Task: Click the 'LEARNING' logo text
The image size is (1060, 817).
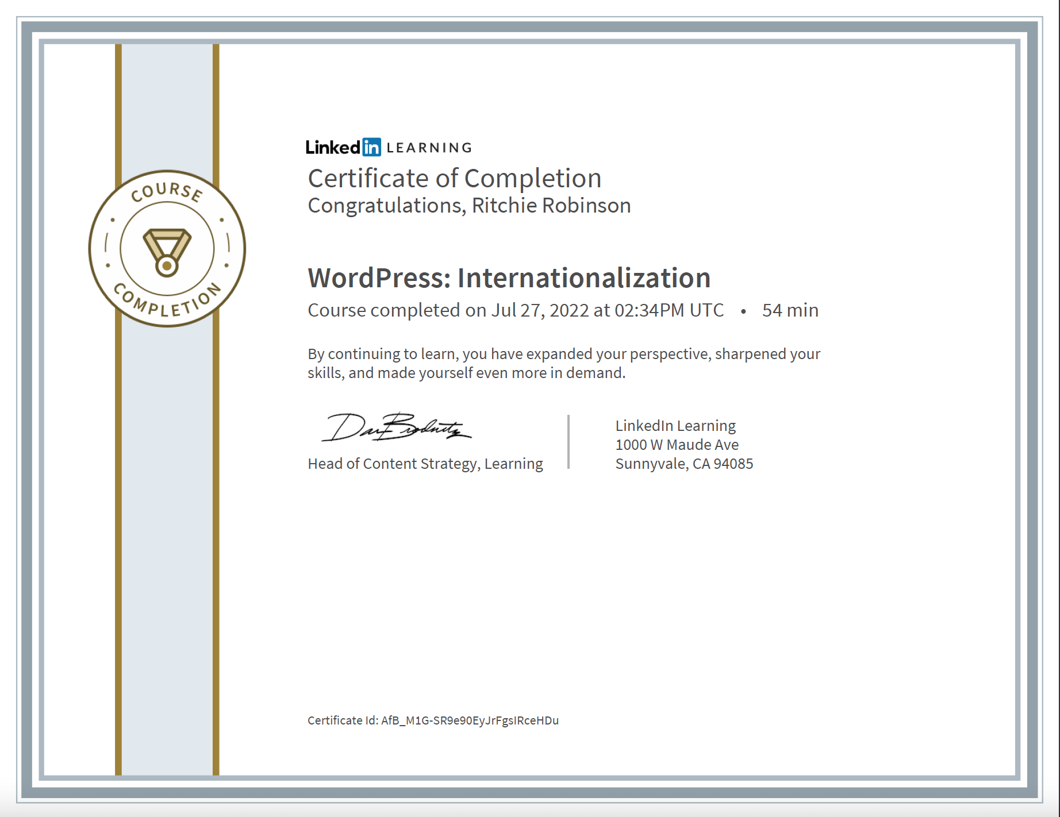Action: coord(429,148)
